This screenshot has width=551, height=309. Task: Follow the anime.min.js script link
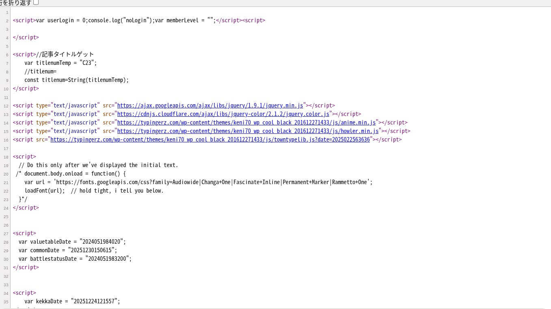coord(246,122)
